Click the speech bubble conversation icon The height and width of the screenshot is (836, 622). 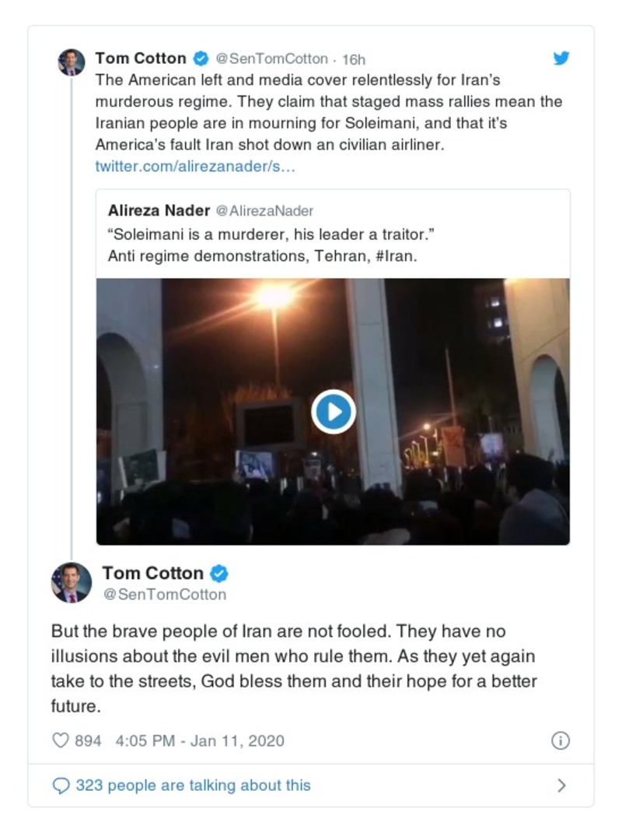[61, 785]
